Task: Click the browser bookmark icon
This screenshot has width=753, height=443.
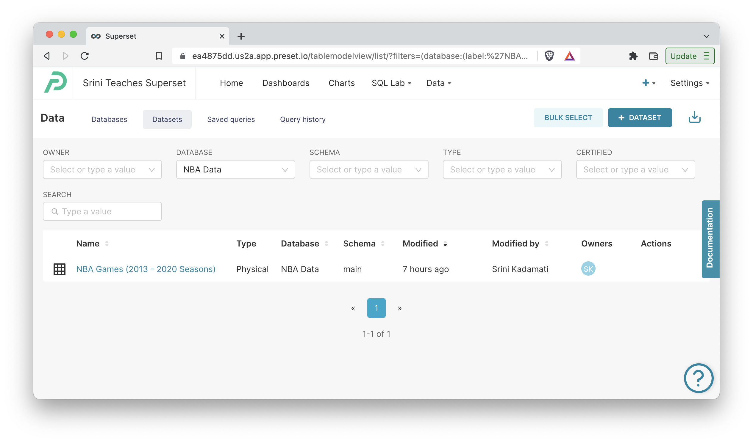Action: (x=158, y=56)
